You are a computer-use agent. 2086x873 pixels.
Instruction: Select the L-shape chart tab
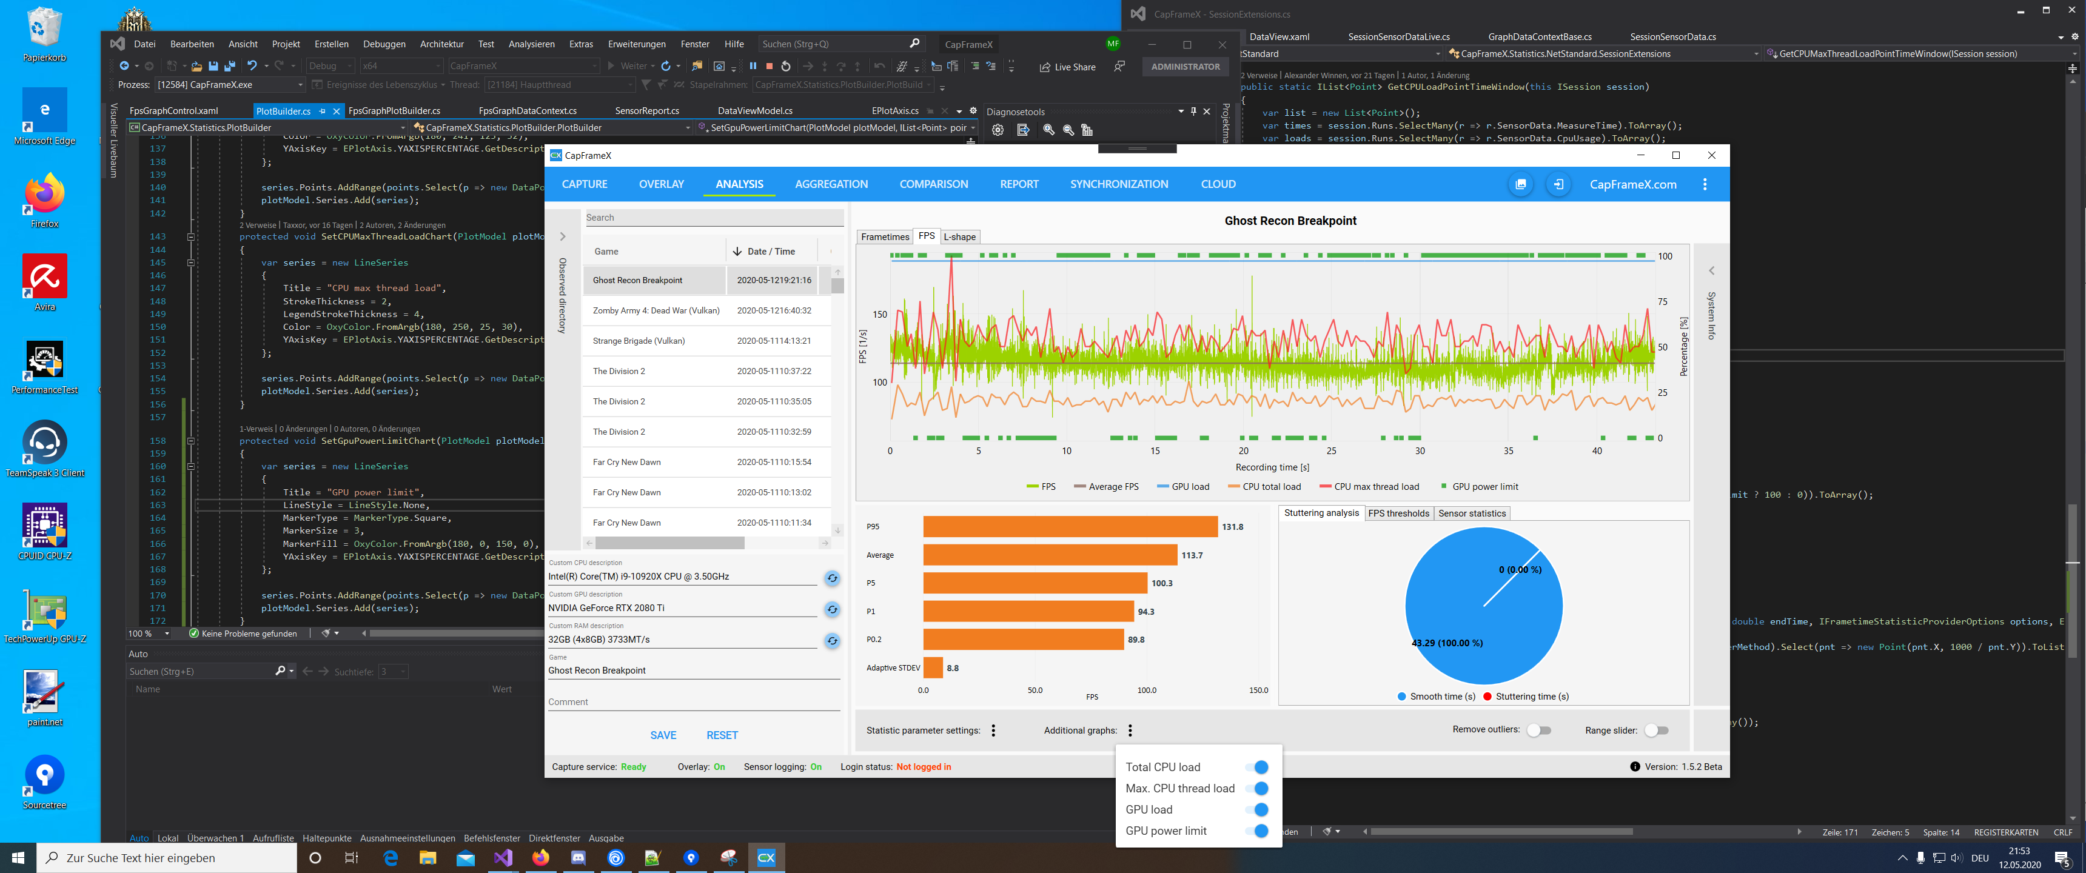click(959, 237)
